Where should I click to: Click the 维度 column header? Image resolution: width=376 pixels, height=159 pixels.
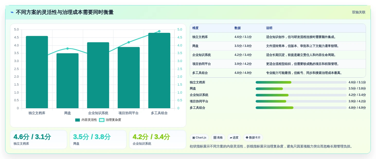[x=195, y=28]
